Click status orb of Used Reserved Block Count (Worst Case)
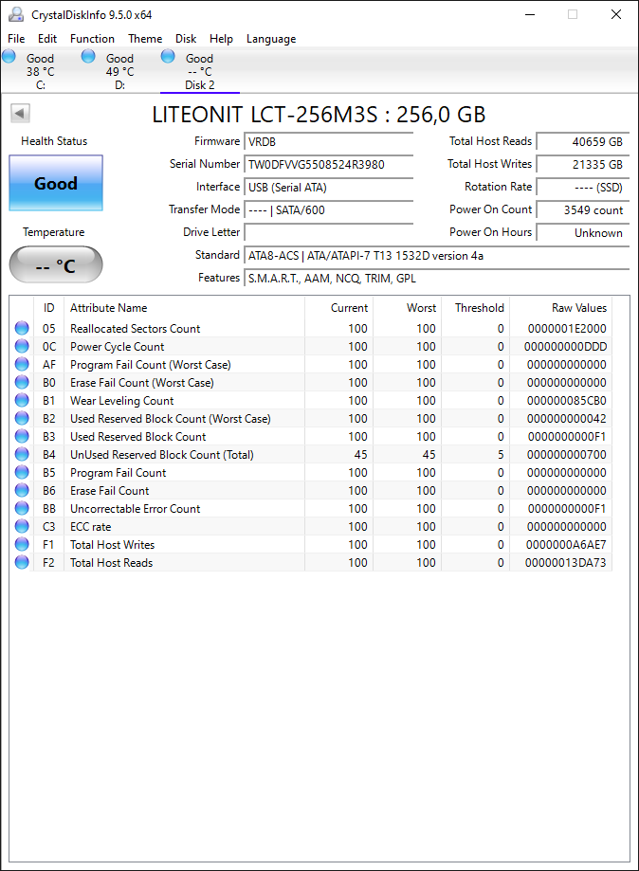The image size is (639, 871). [22, 418]
